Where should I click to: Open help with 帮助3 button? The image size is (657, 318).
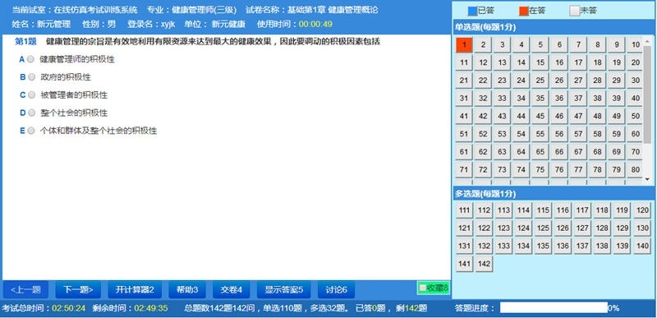tap(187, 289)
